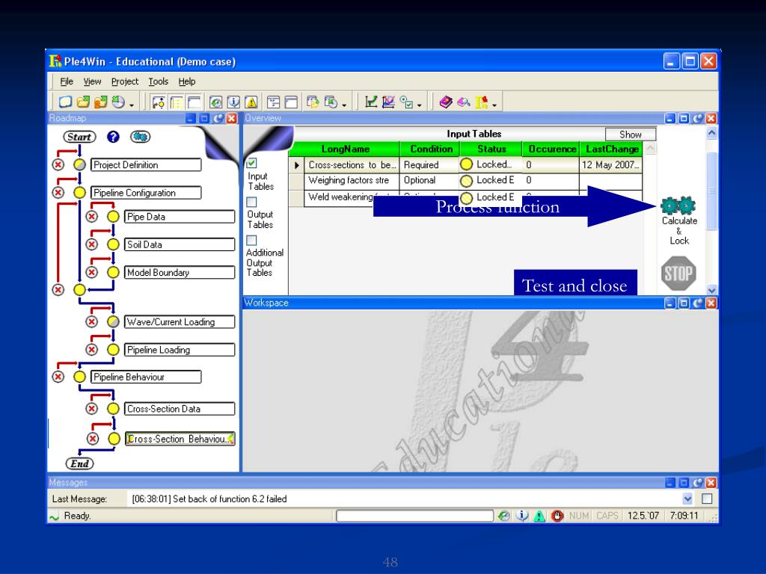766x574 pixels.
Task: Click the STOP sign icon
Action: 678,274
